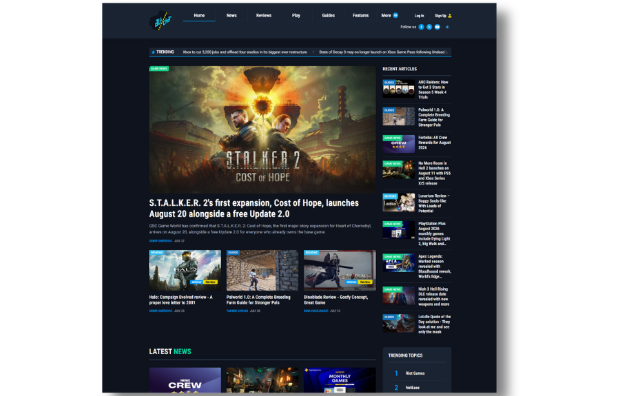620x396 pixels.
Task: Click PlayStation Plus sidebar thumbnail
Action: [399, 230]
